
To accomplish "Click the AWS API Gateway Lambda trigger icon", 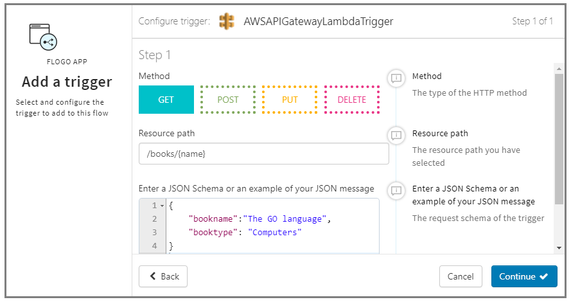I will pyautogui.click(x=227, y=21).
